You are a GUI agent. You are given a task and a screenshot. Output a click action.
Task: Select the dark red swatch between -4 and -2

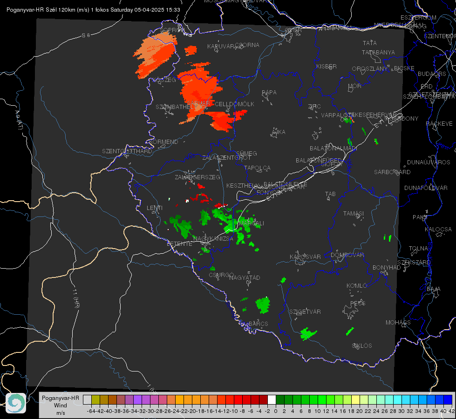pyautogui.click(x=263, y=399)
